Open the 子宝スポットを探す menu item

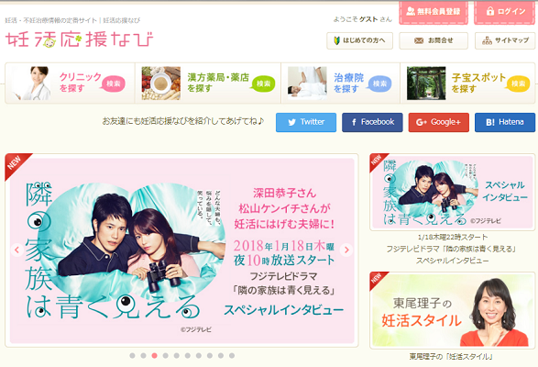click(467, 83)
